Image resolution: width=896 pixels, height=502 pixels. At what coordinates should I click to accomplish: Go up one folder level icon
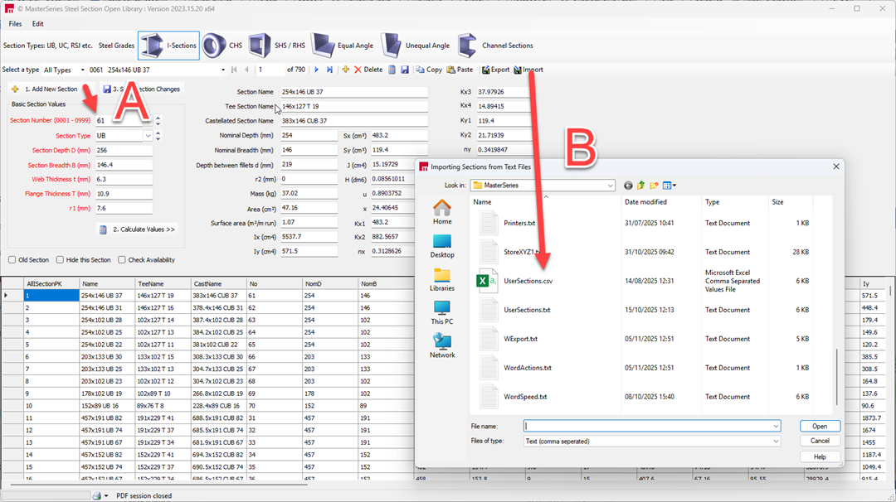[x=641, y=186]
